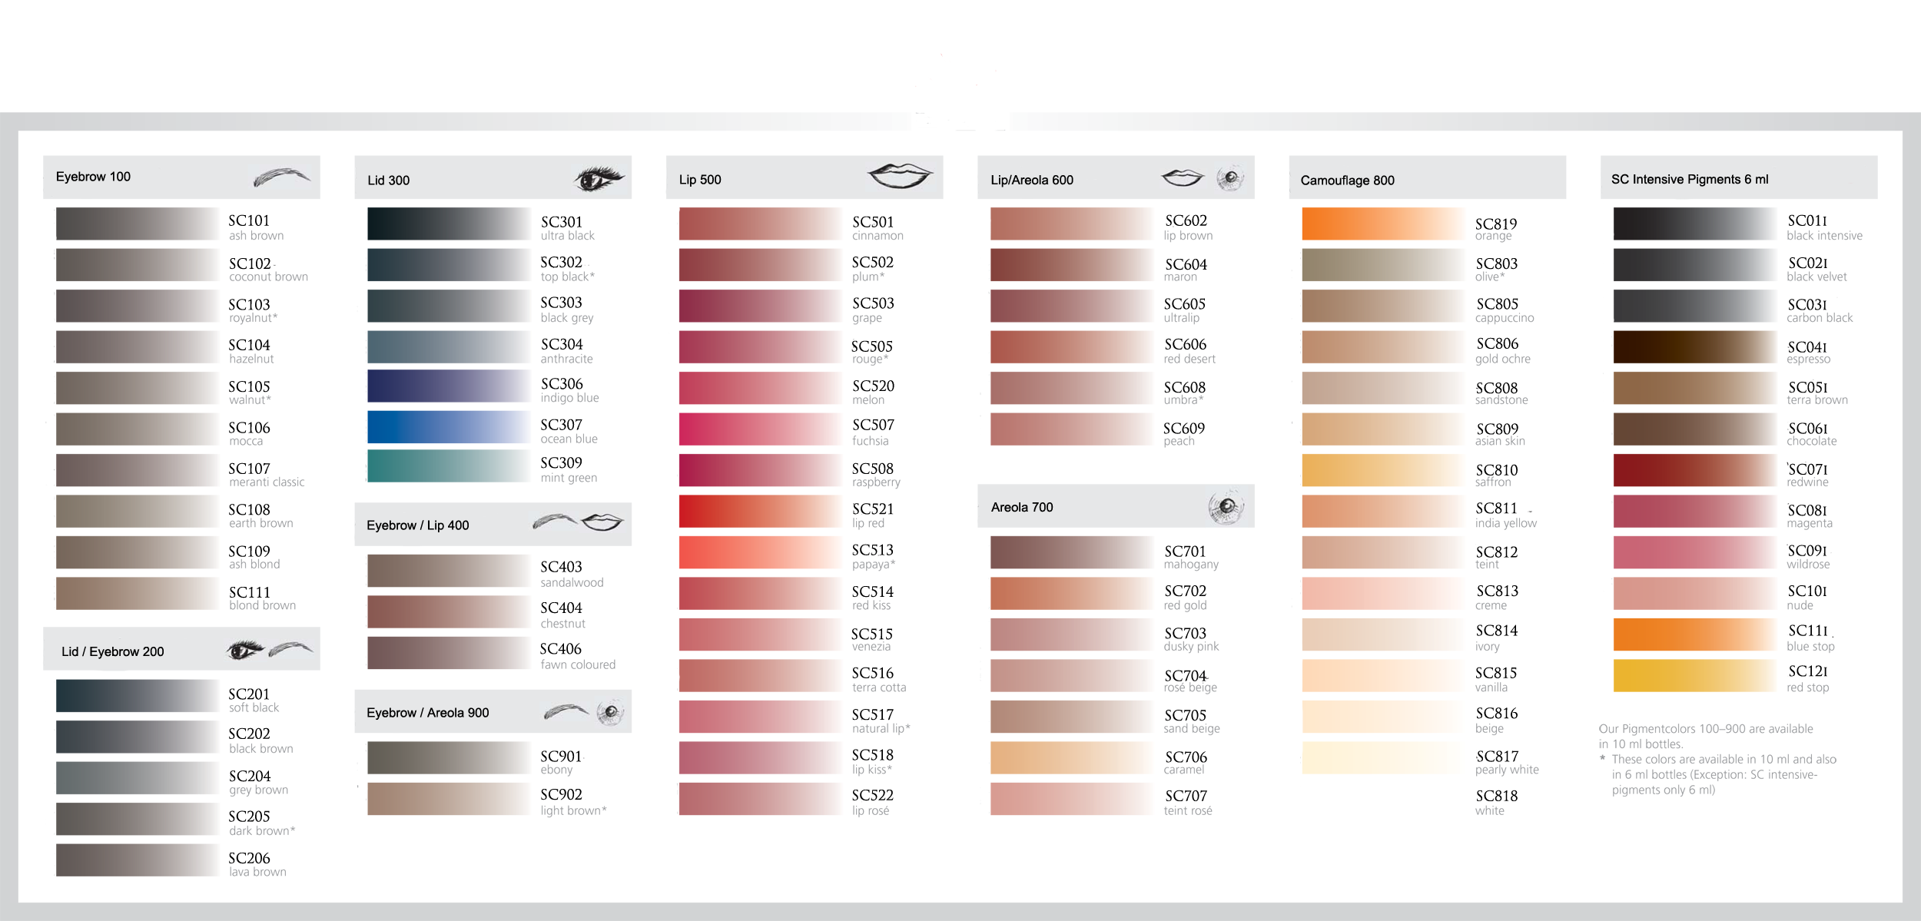Choose the SC121 red stop swatch
This screenshot has width=1921, height=921.
(1694, 676)
